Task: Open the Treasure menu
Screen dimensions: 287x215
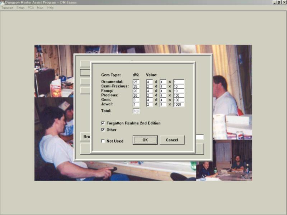Action: 7,8
